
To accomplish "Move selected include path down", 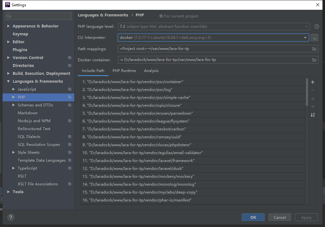I will point(313,107).
